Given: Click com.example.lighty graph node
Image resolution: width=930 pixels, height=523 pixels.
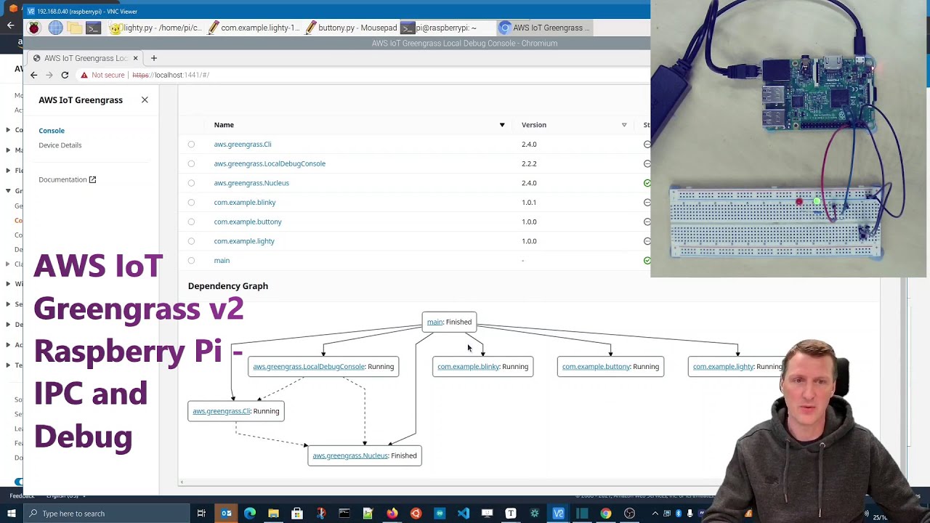Looking at the screenshot, I should coord(737,367).
